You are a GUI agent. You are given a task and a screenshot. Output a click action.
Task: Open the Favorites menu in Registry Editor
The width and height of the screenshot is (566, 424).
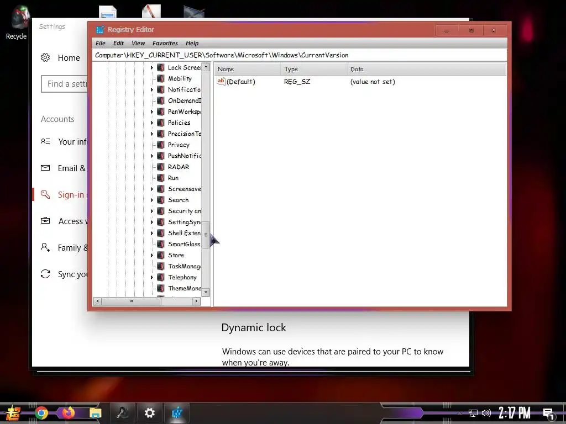tap(165, 43)
